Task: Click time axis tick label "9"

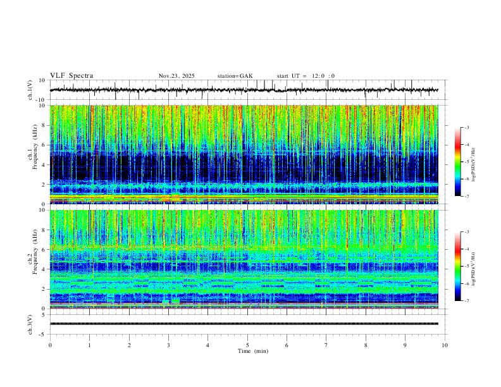Action: coord(405,345)
